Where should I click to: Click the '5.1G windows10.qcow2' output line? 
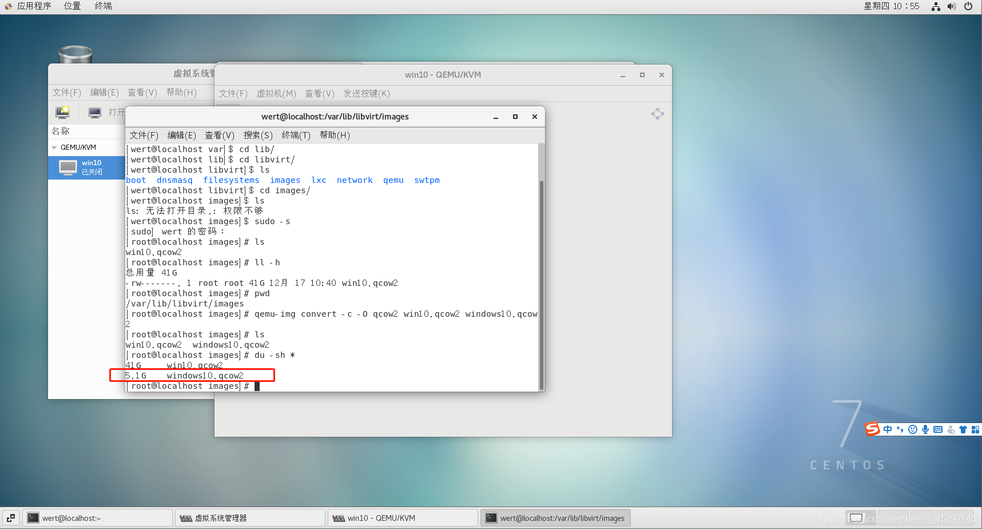click(185, 376)
